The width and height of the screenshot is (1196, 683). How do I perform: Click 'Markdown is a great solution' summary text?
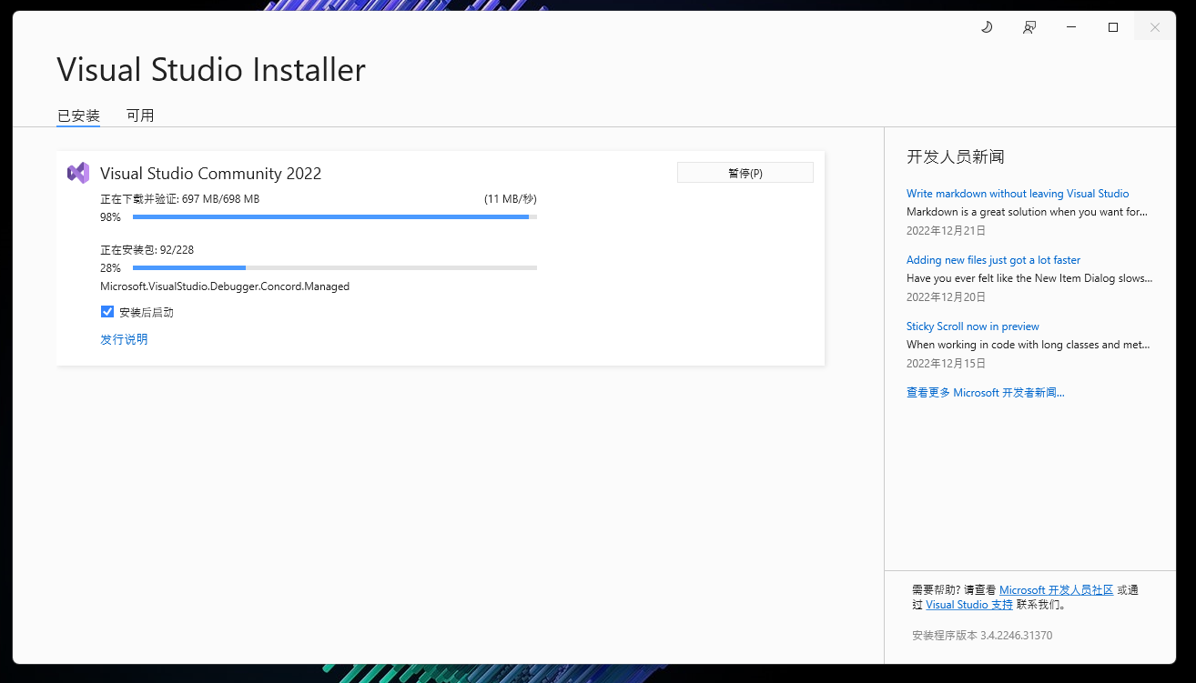click(x=1027, y=212)
